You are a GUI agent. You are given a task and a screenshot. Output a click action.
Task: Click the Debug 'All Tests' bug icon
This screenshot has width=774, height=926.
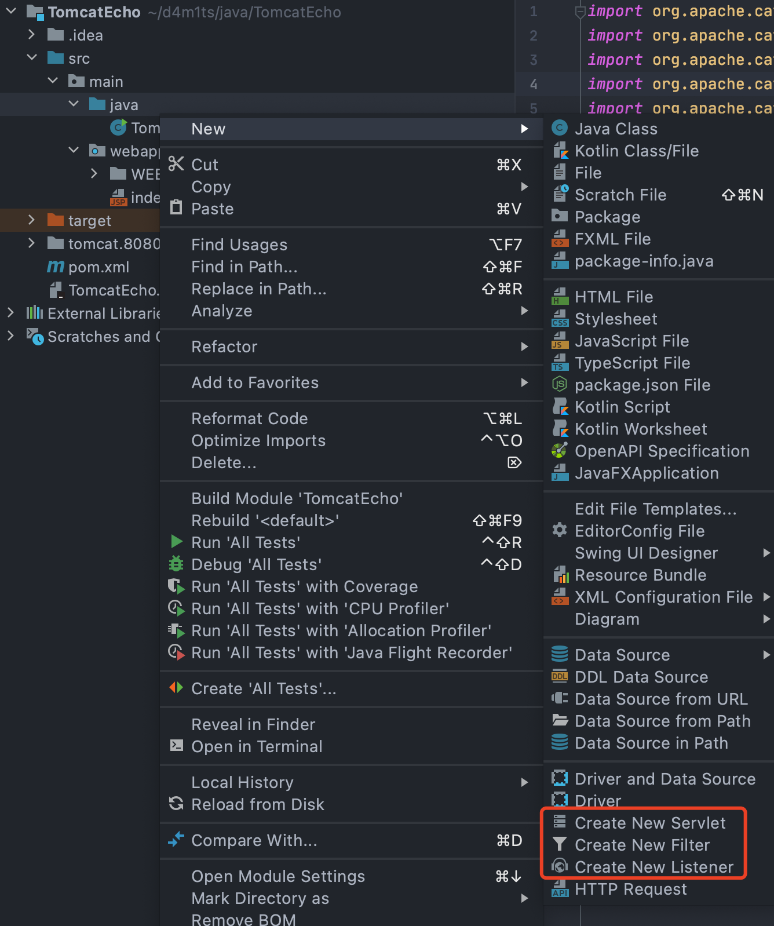click(176, 564)
